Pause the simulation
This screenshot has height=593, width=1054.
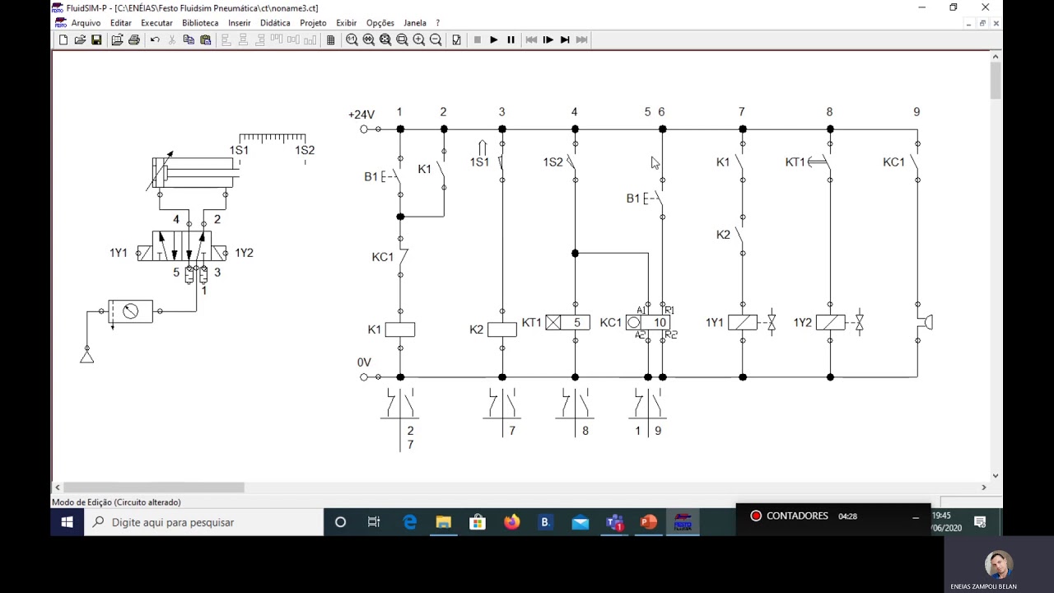511,40
